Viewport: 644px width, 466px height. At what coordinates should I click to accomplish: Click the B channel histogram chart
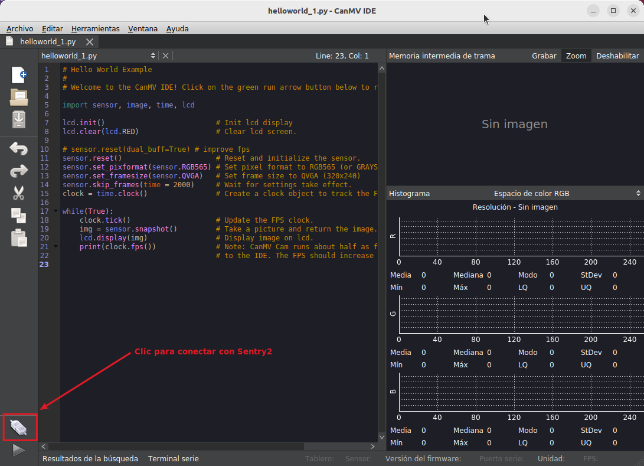[521, 392]
